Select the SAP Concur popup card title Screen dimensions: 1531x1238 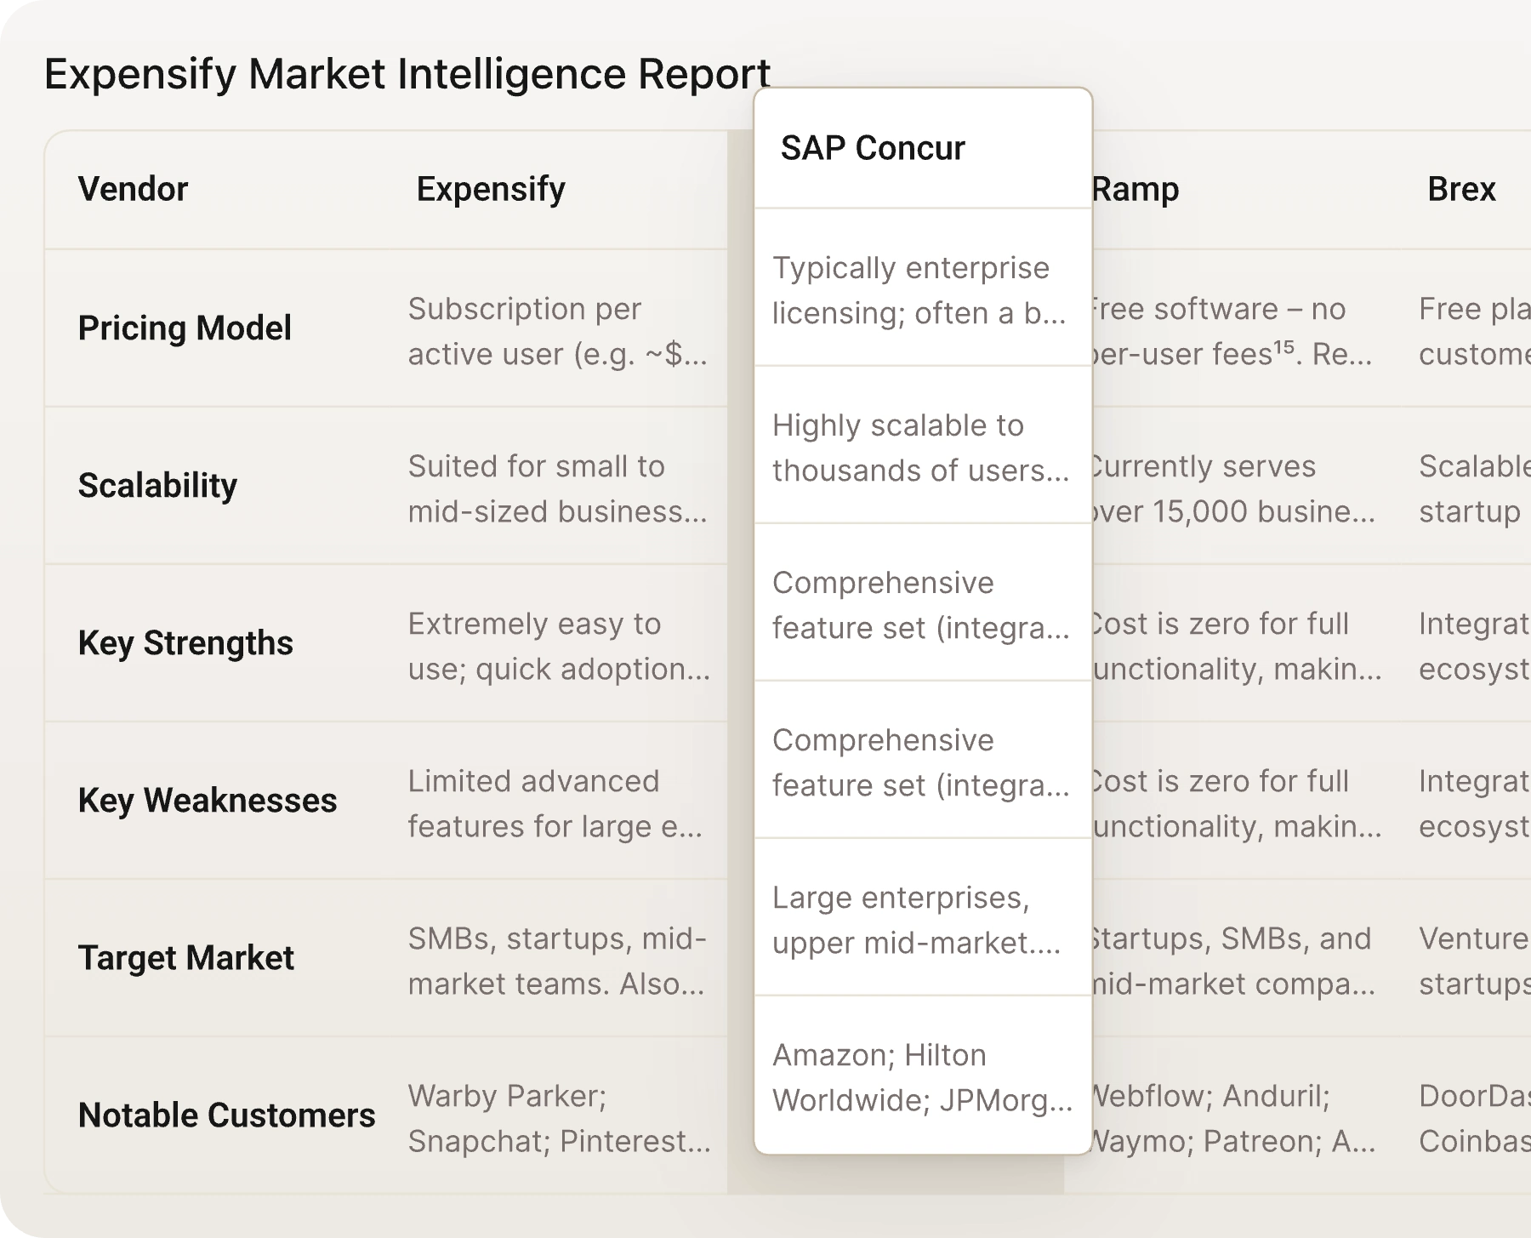[x=873, y=147]
